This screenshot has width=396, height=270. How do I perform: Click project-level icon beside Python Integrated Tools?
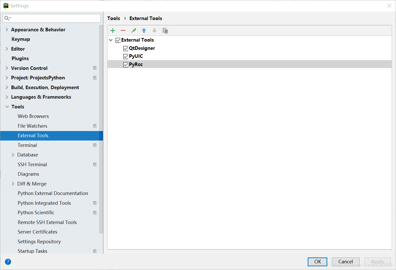click(95, 203)
